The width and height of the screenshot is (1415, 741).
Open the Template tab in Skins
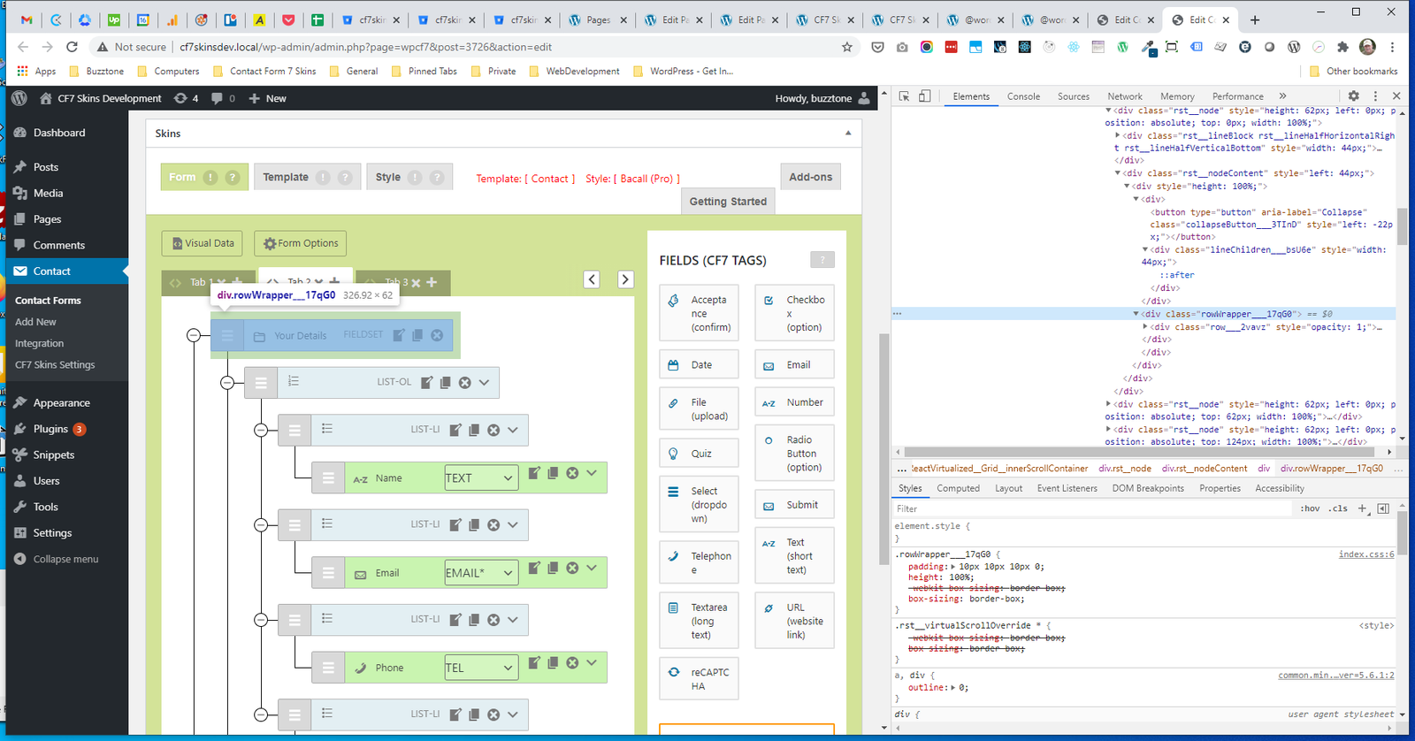coord(286,177)
